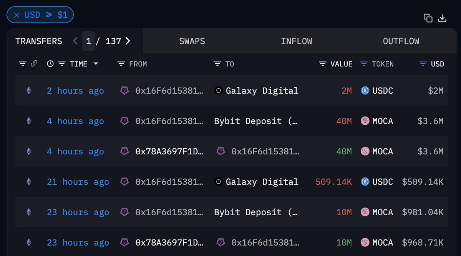461x256 pixels.
Task: Click the download icon above the table
Action: (442, 18)
